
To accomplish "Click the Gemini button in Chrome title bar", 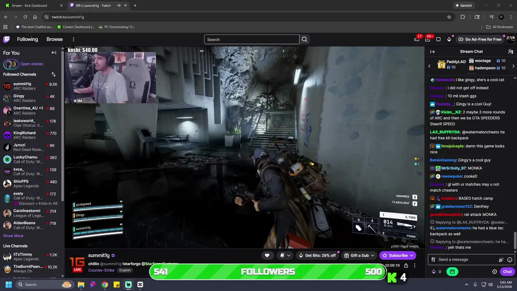I will (x=463, y=6).
